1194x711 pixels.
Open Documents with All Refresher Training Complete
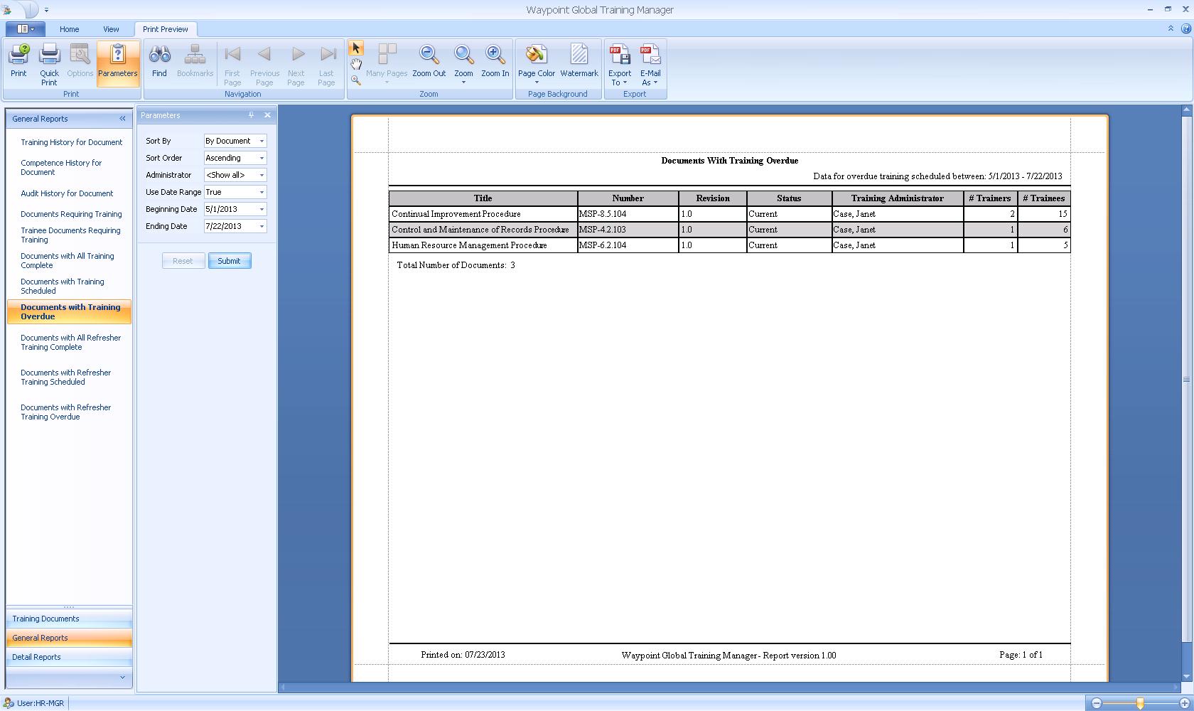point(70,343)
